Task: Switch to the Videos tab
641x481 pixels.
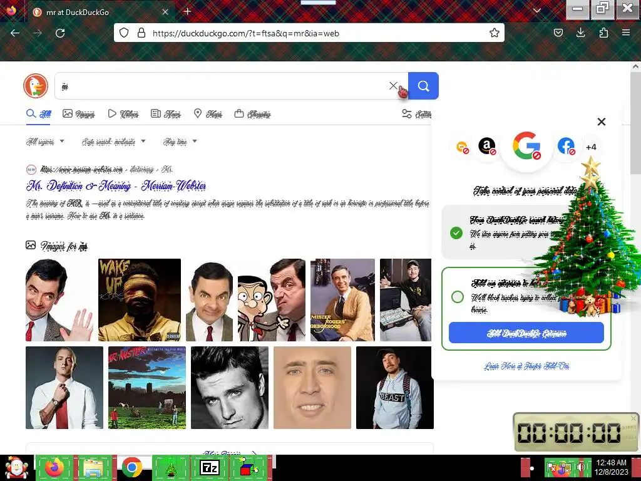Action: point(123,114)
